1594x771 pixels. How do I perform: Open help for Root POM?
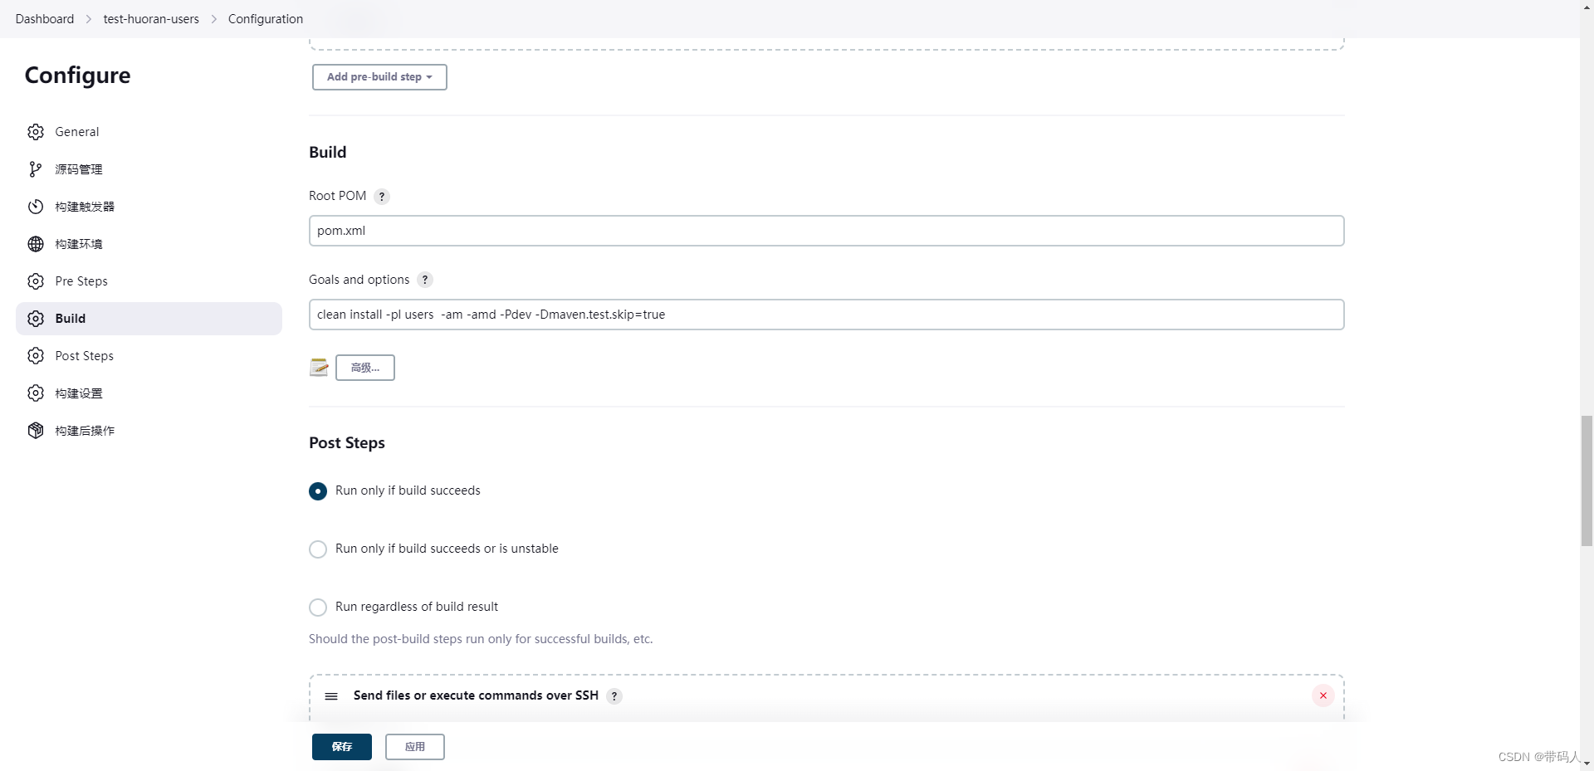click(x=382, y=197)
